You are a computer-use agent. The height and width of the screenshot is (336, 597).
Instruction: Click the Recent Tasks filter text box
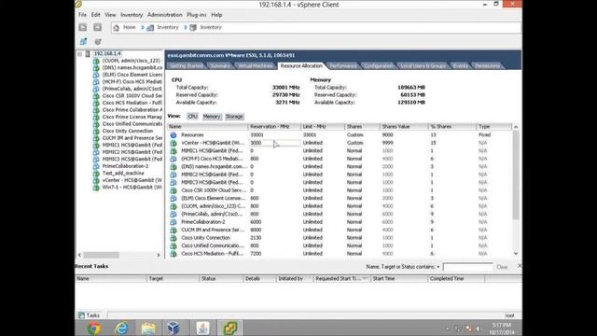468,267
